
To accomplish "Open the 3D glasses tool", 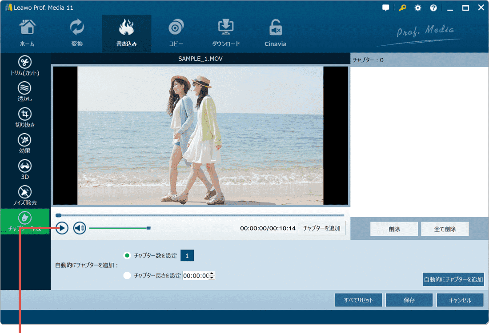I will coord(25,170).
